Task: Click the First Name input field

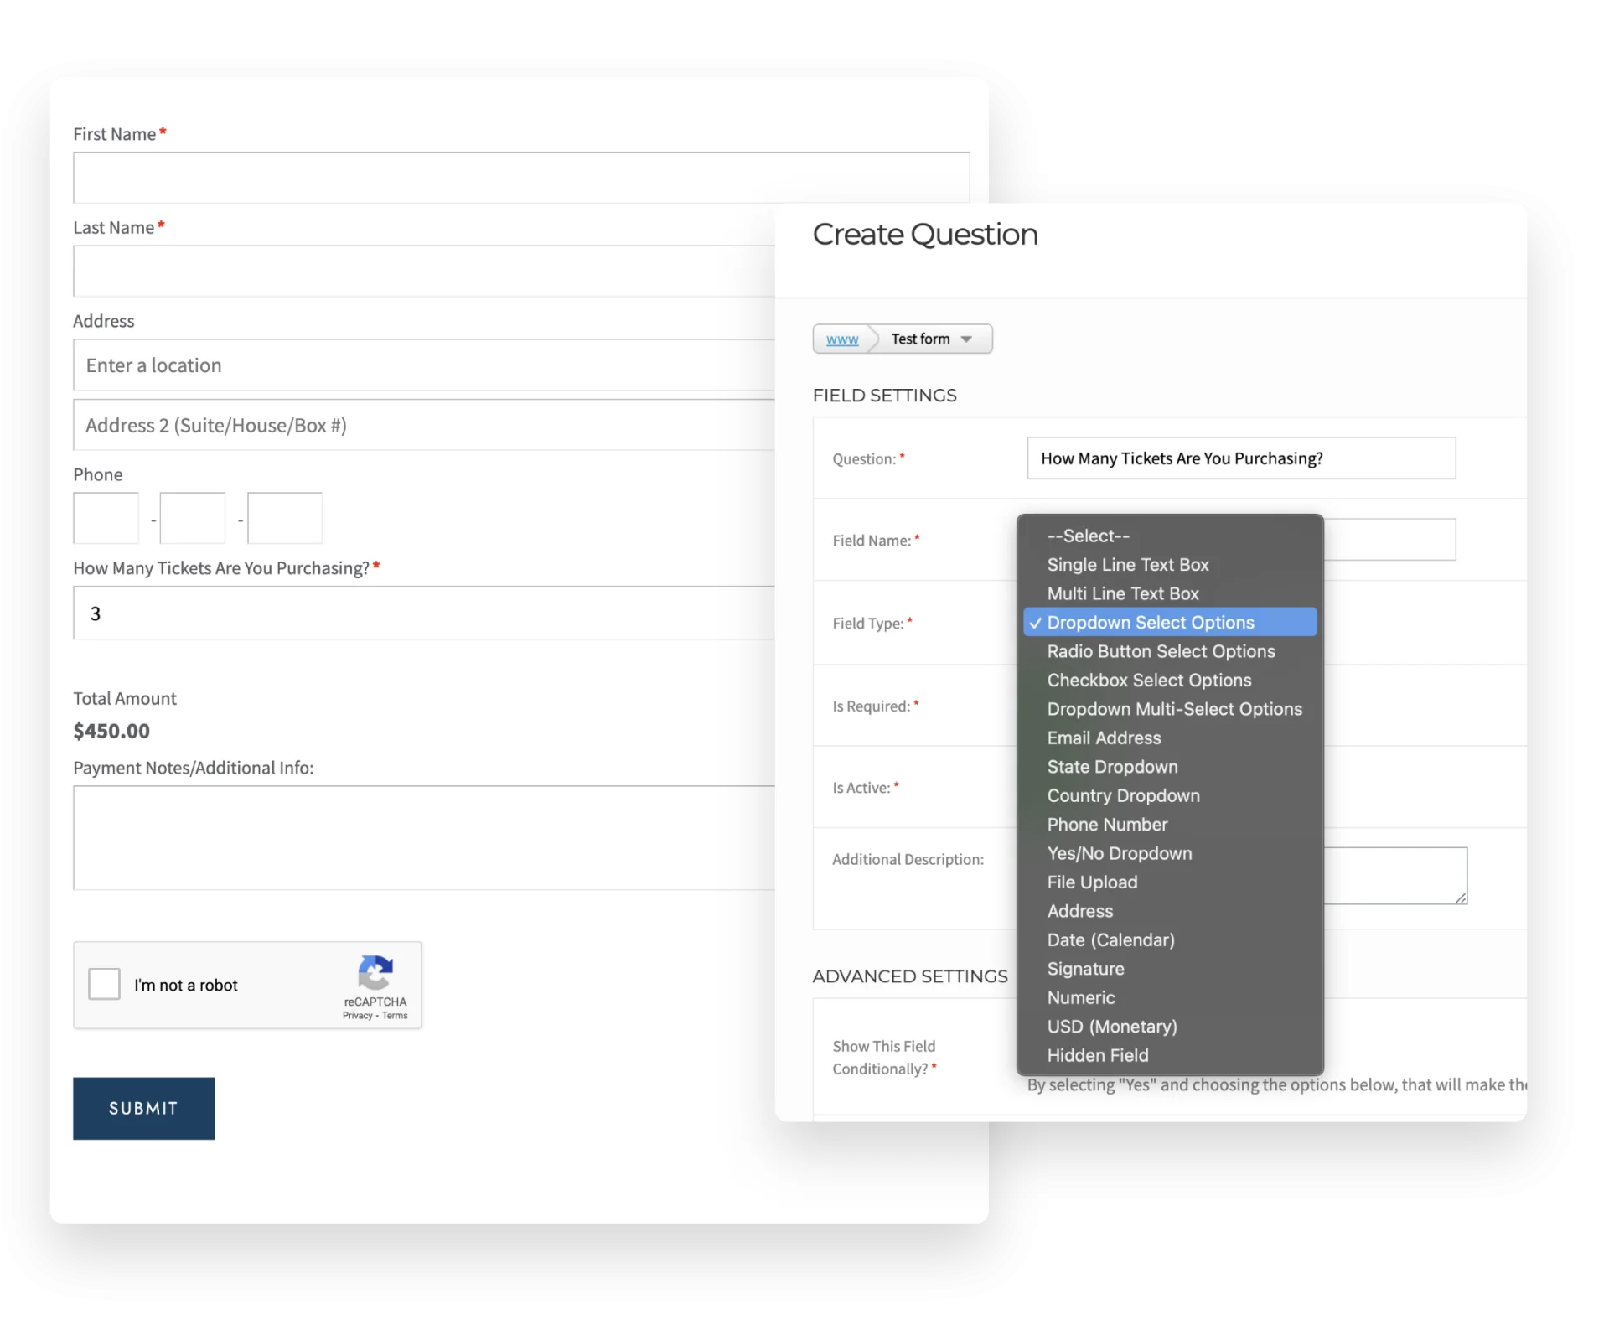Action: coord(520,178)
